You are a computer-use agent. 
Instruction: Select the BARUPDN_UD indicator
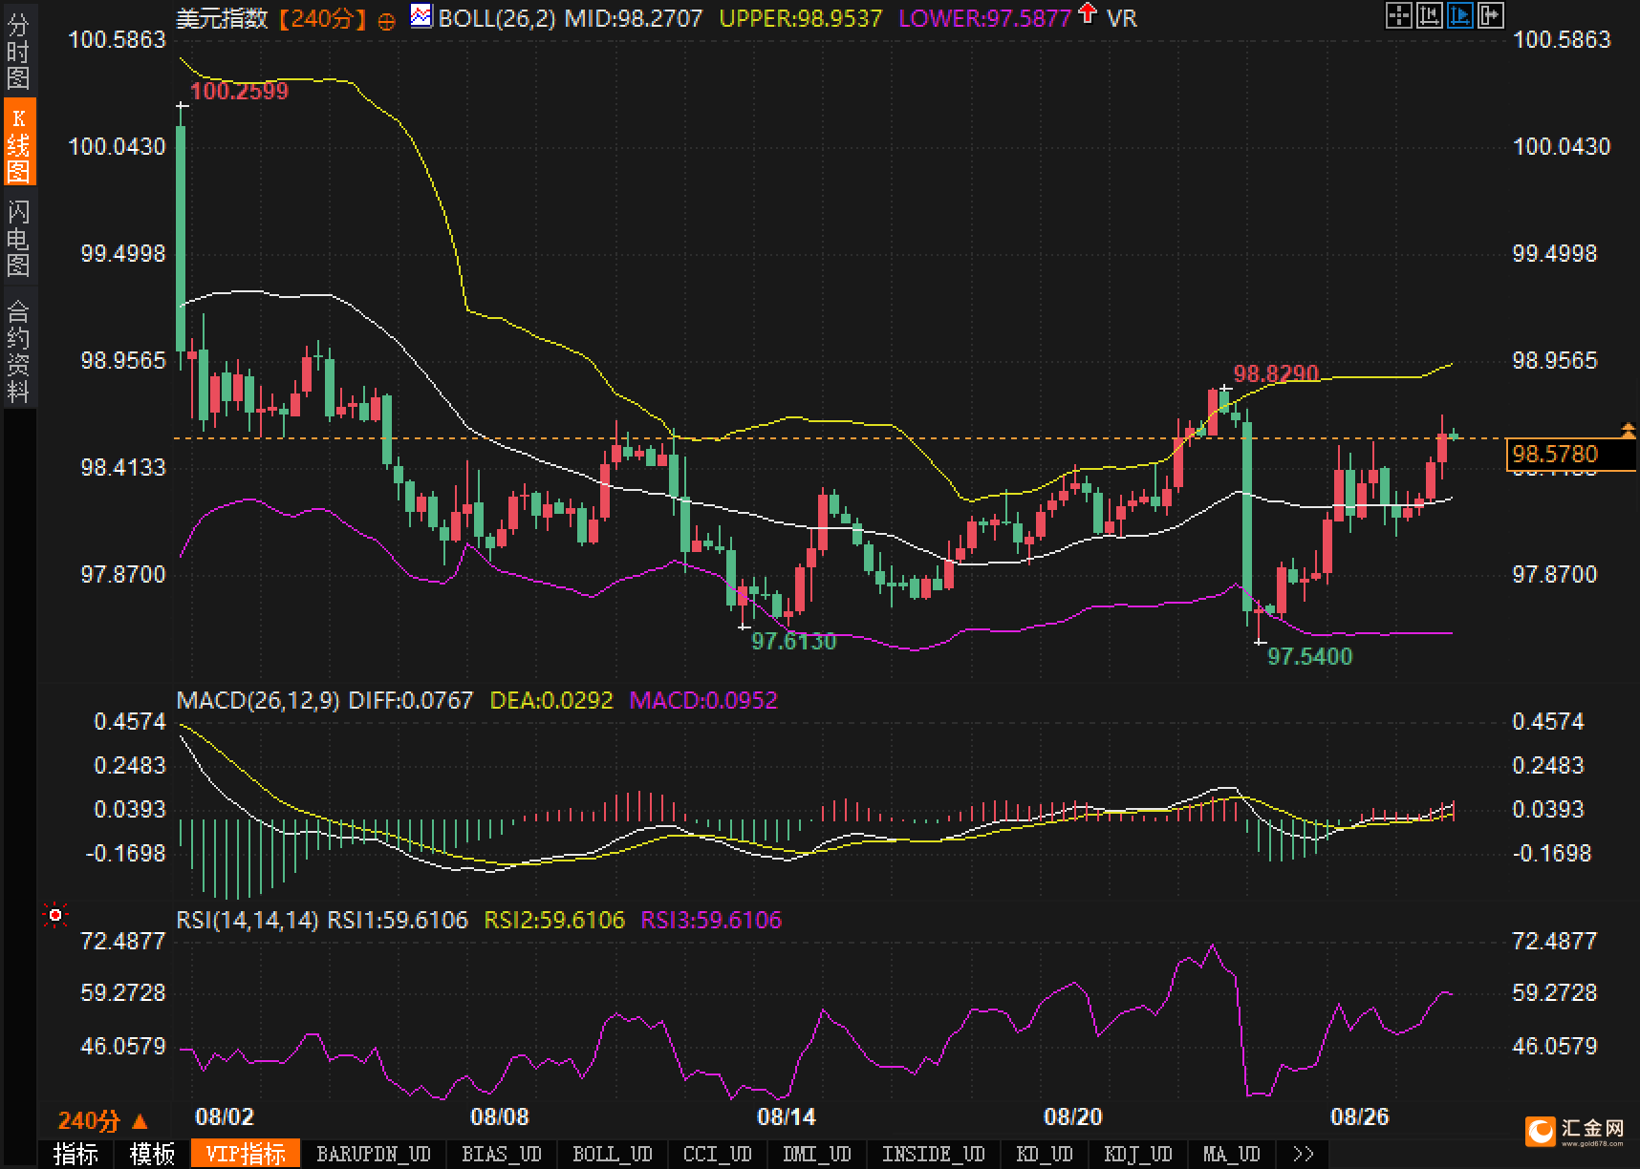[374, 1154]
